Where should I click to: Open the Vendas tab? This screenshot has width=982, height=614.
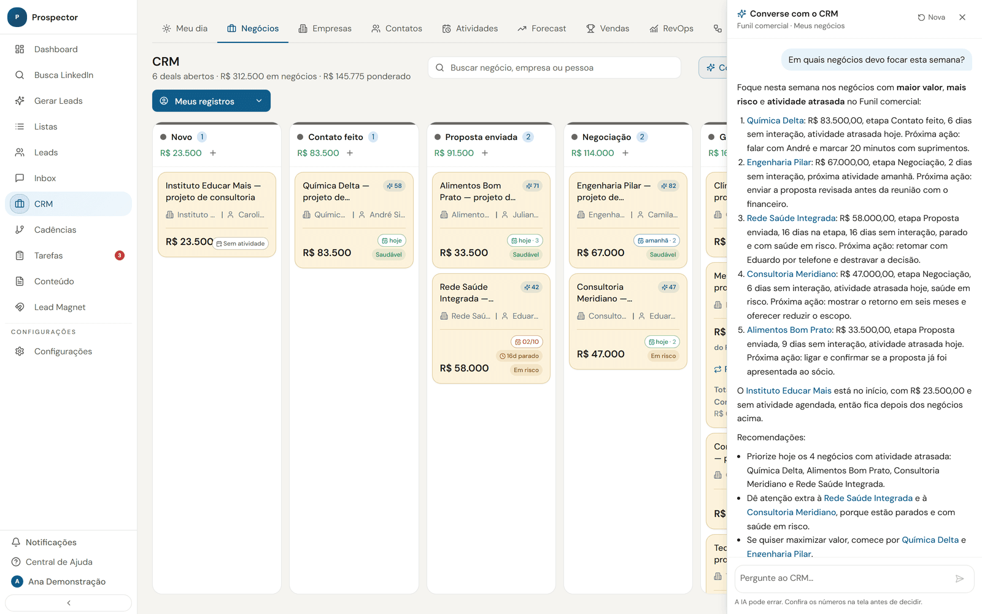(x=608, y=28)
